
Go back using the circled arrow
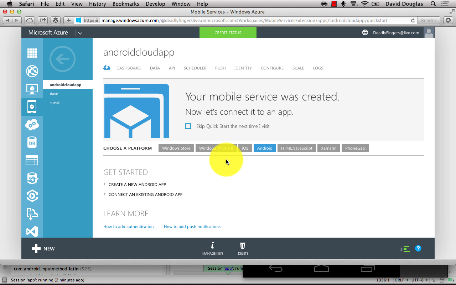pos(62,59)
